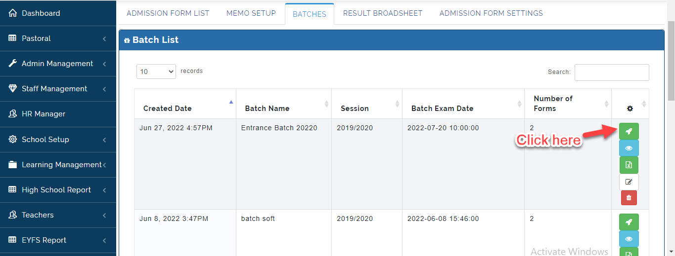Click the gear icon column header

(630, 109)
